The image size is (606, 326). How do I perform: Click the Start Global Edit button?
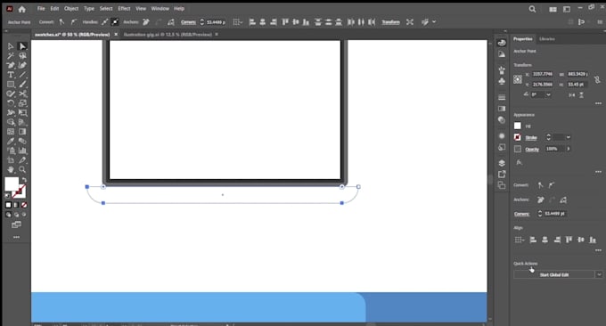pyautogui.click(x=554, y=274)
